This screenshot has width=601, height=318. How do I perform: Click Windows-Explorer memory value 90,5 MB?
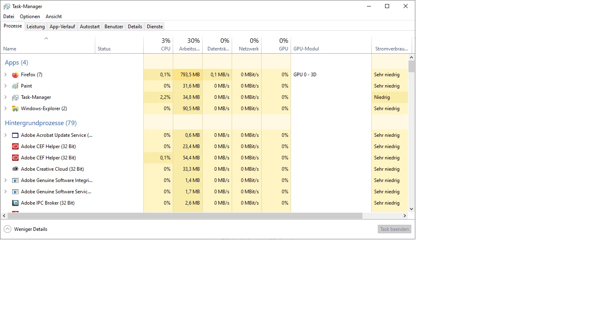click(x=191, y=109)
